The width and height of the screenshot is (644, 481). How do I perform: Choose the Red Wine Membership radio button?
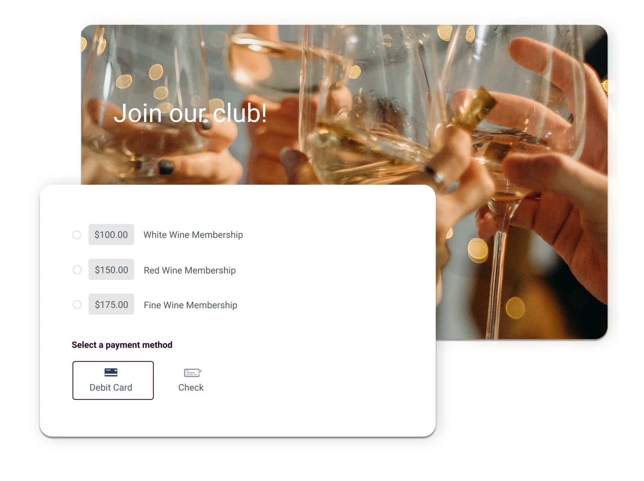pos(77,270)
